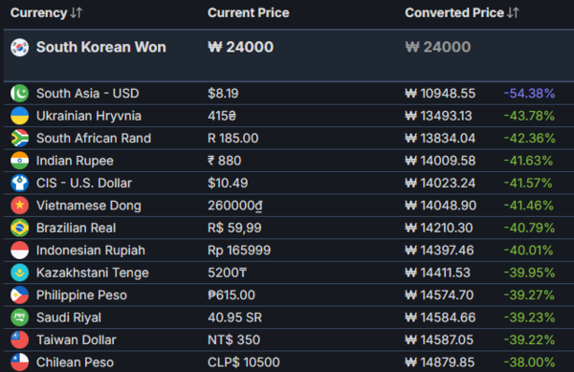This screenshot has height=372, width=574.
Task: Click the South African flag icon
Action: click(x=20, y=138)
